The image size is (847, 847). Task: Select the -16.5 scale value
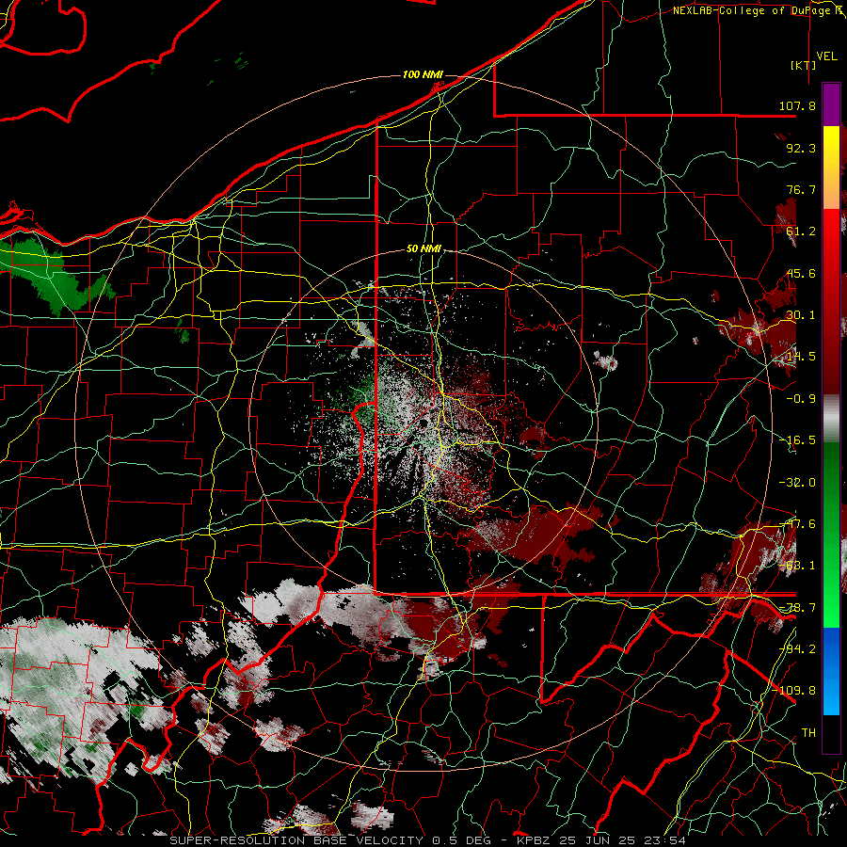pos(797,440)
